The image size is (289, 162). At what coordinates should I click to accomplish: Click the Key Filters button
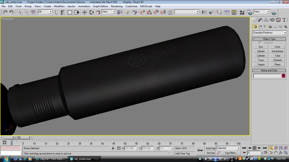click(x=231, y=153)
